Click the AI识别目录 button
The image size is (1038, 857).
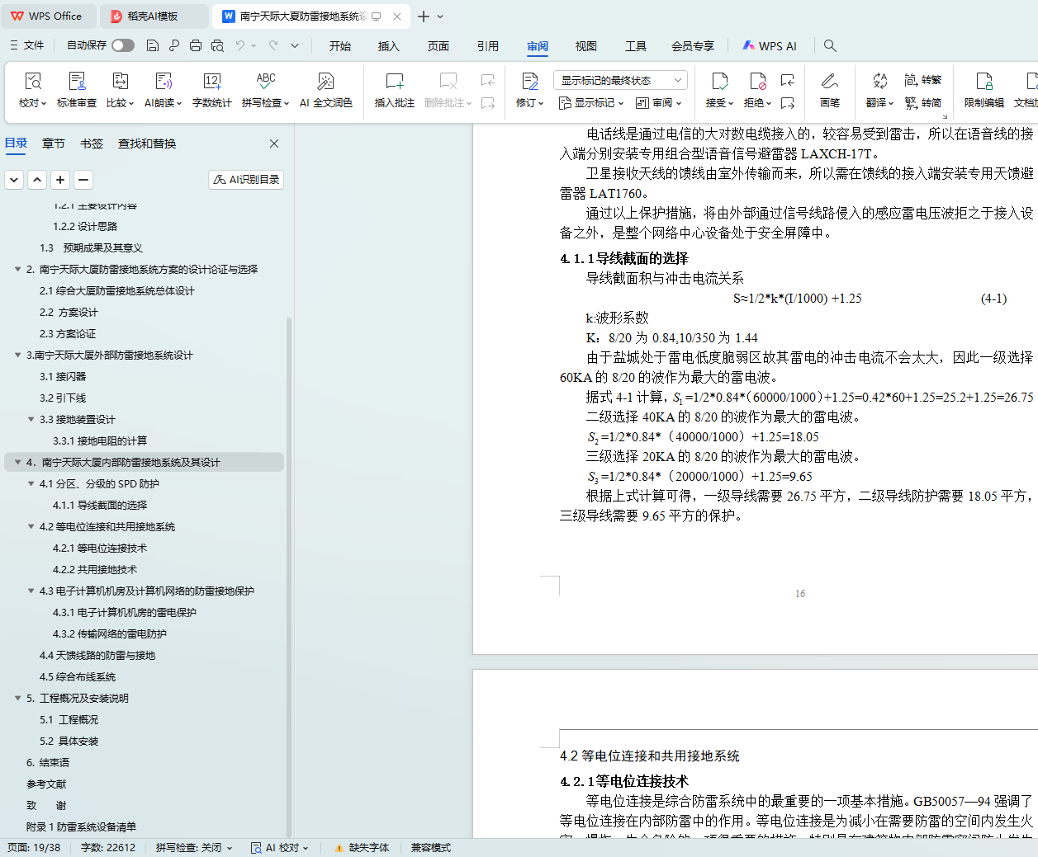click(x=246, y=180)
